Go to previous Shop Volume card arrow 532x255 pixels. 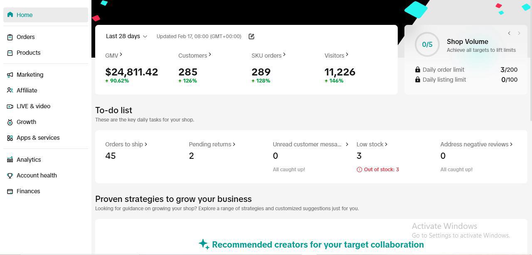[509, 33]
